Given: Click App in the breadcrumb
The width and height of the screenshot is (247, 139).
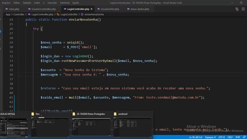Looking at the screenshot, I should point(8,14).
